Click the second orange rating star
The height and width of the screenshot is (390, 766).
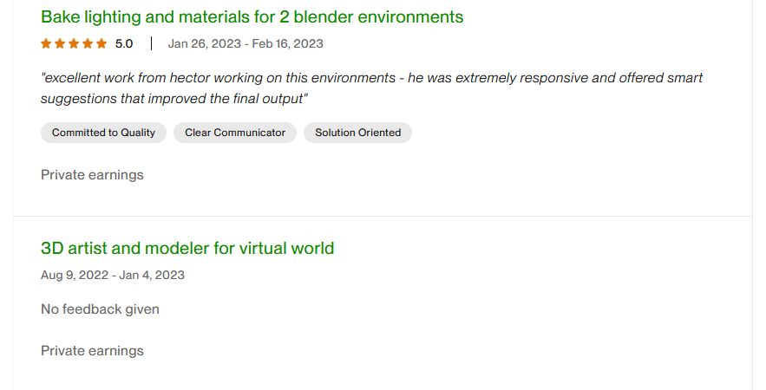click(60, 43)
